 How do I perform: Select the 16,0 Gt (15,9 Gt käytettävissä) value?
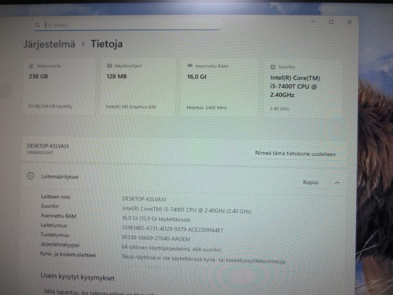[156, 219]
